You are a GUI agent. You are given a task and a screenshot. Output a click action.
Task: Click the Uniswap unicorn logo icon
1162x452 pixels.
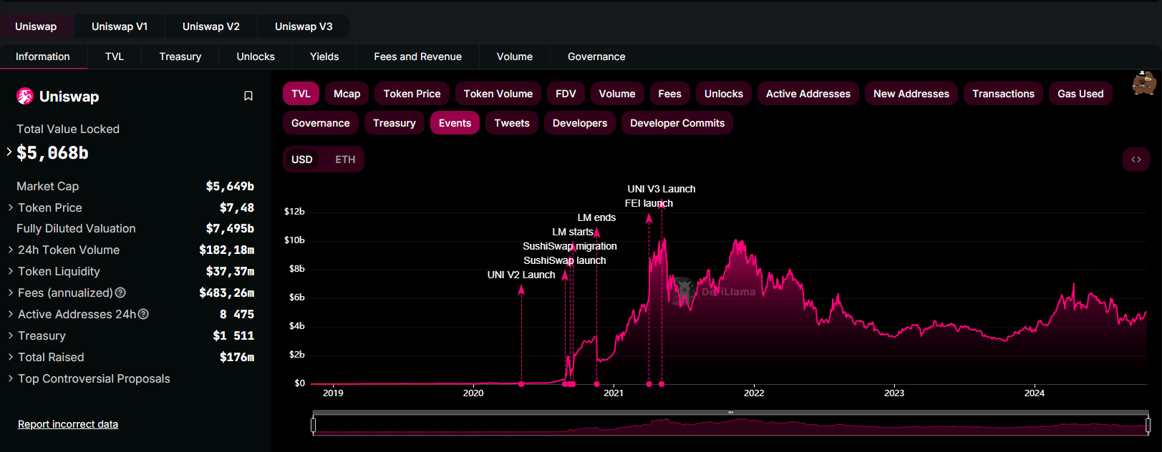coord(25,97)
